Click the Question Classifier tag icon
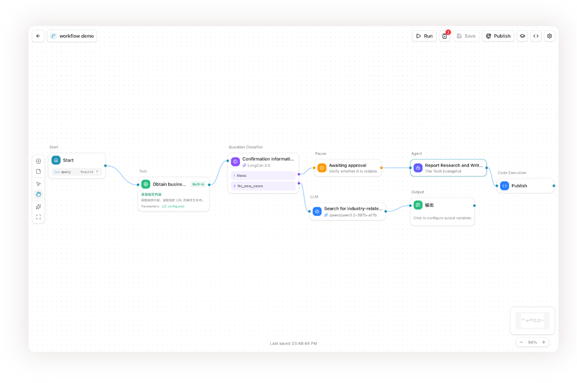The height and width of the screenshot is (383, 577). tap(235, 162)
